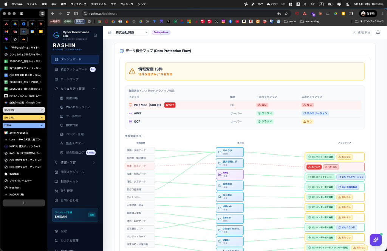Screen dimensions: 387x251
Task: Select the Sansan storage node
Action: pyautogui.click(x=229, y=219)
